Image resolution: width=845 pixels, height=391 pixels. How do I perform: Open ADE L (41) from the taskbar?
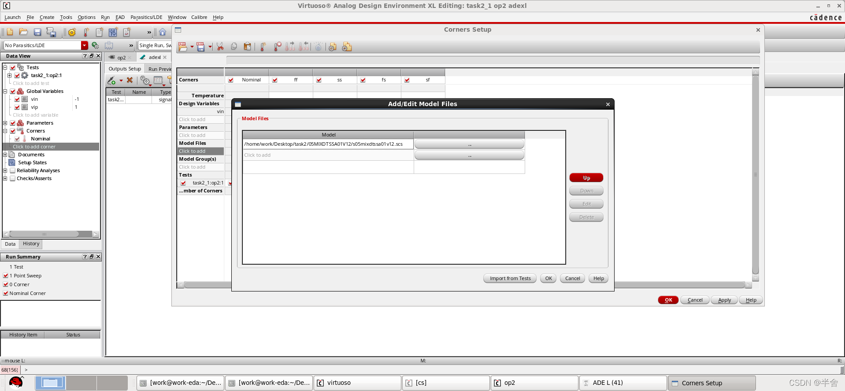(623, 383)
